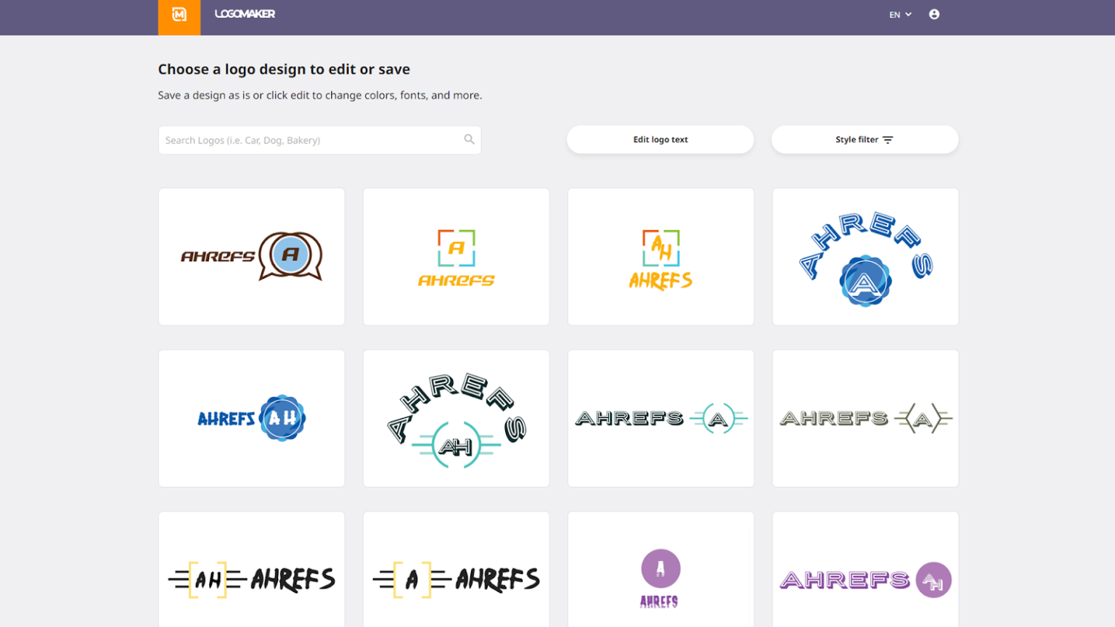Choose the olive hexagon AHREFS logo design
This screenshot has height=627, width=1115.
(865, 418)
